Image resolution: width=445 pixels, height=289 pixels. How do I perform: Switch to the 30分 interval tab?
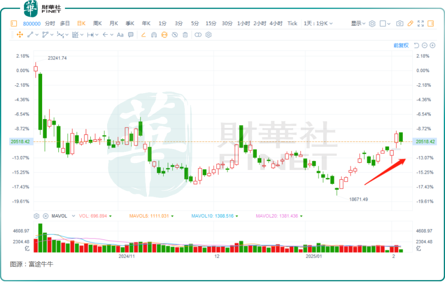227,24
